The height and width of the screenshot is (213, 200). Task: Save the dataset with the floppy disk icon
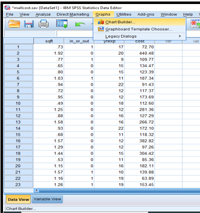pos(29,24)
